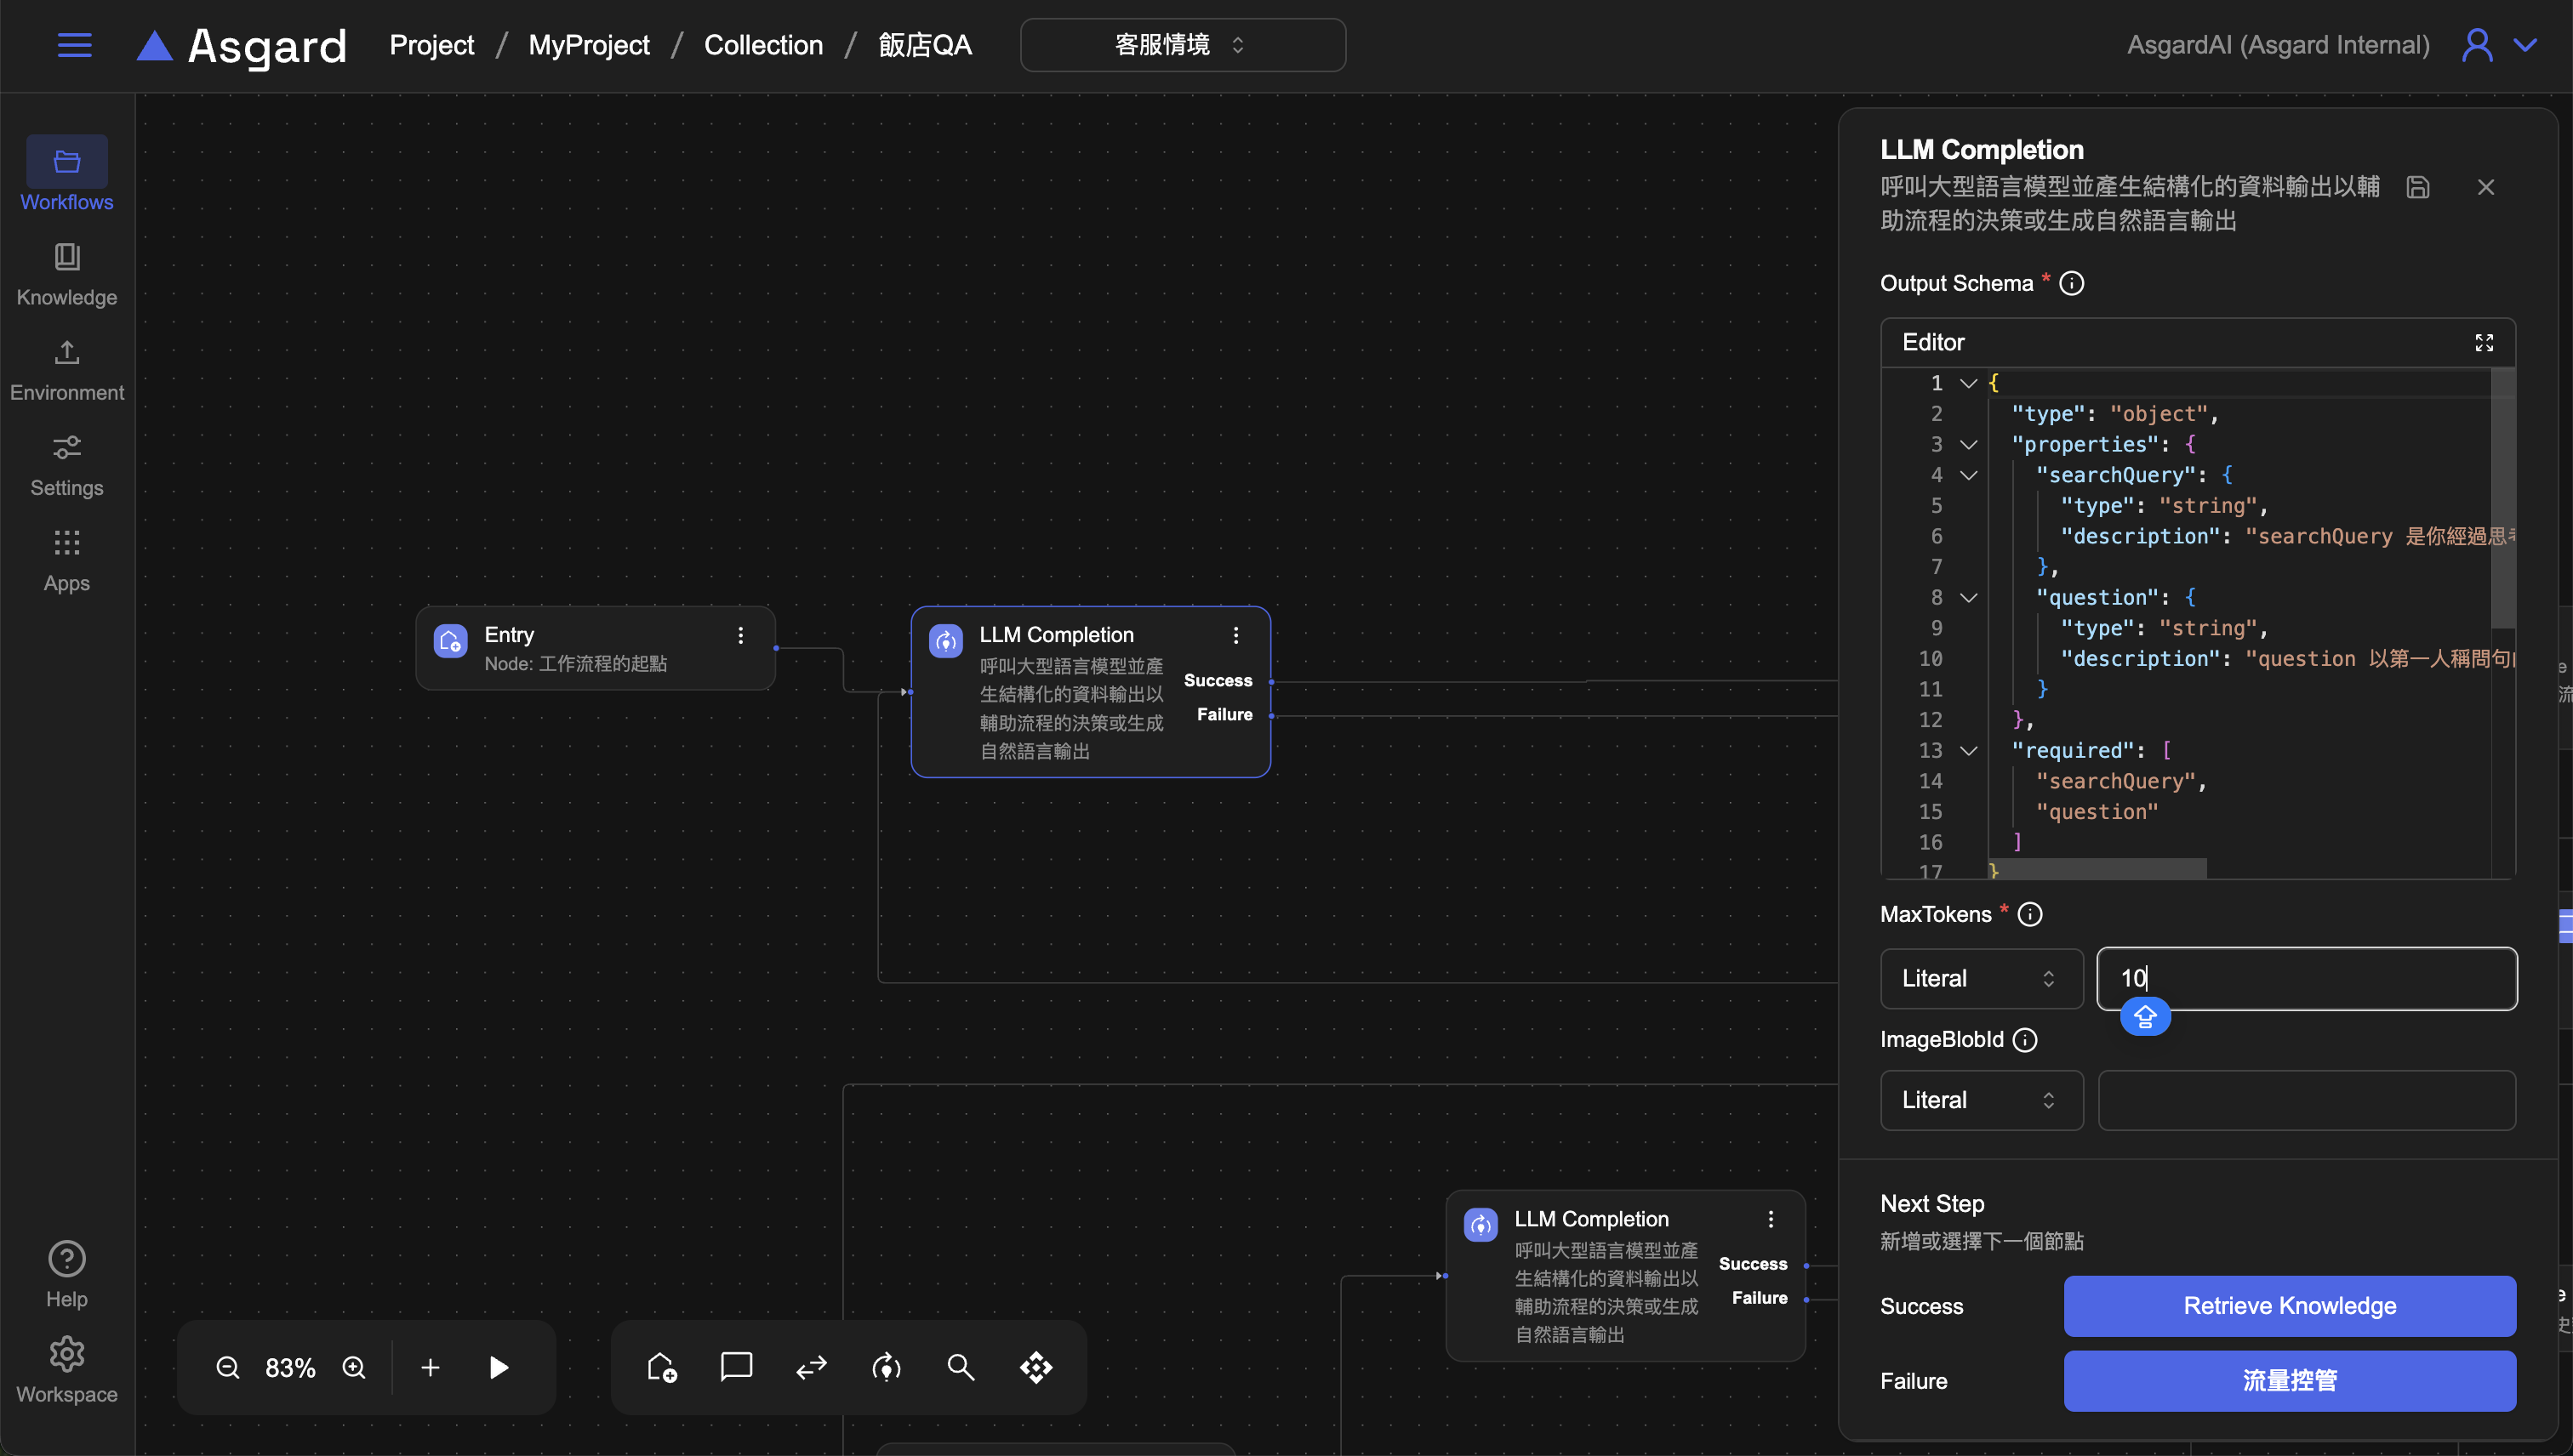Expand the Output Schema editor fullscreen

pyautogui.click(x=2484, y=342)
